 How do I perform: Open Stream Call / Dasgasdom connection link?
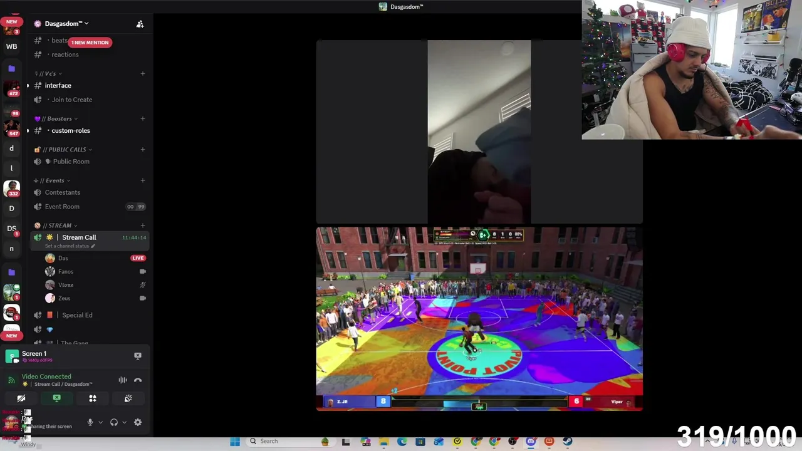tap(63, 384)
